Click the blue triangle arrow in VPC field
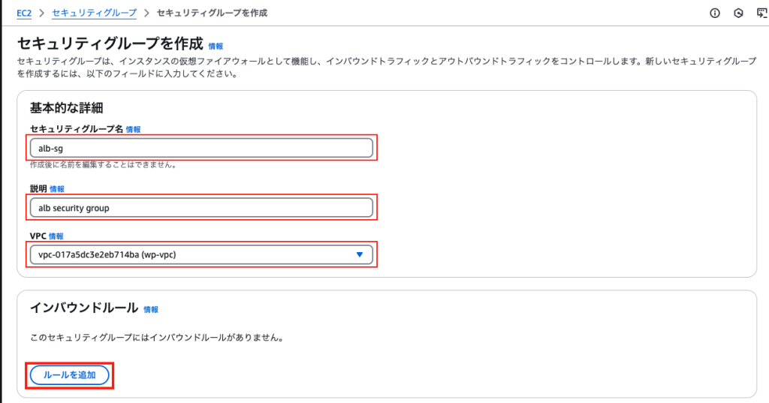Image resolution: width=769 pixels, height=403 pixels. pyautogui.click(x=360, y=254)
